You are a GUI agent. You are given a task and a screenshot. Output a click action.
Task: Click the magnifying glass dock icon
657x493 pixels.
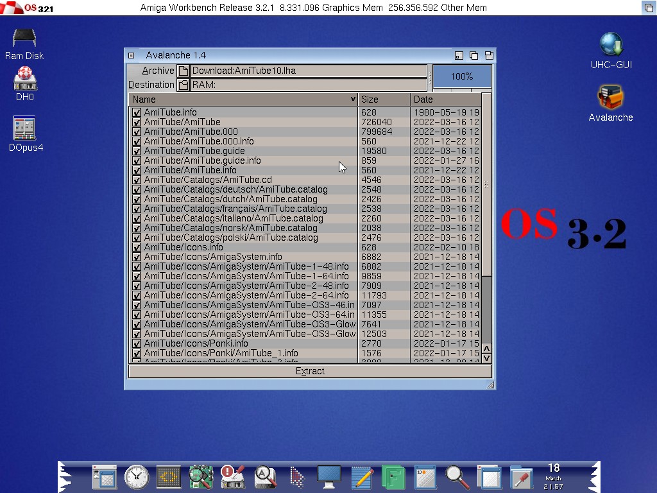point(457,477)
